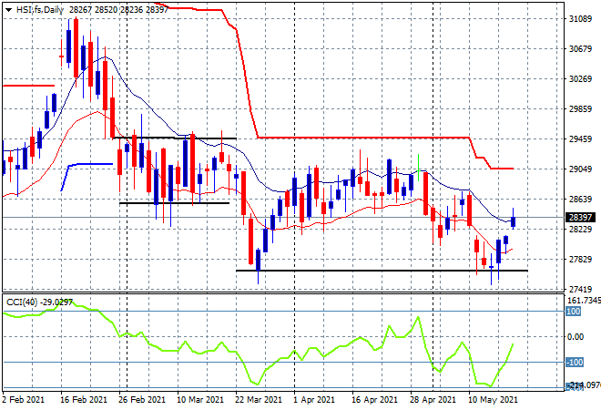Select the CCI(40) indicator label

(x=22, y=302)
